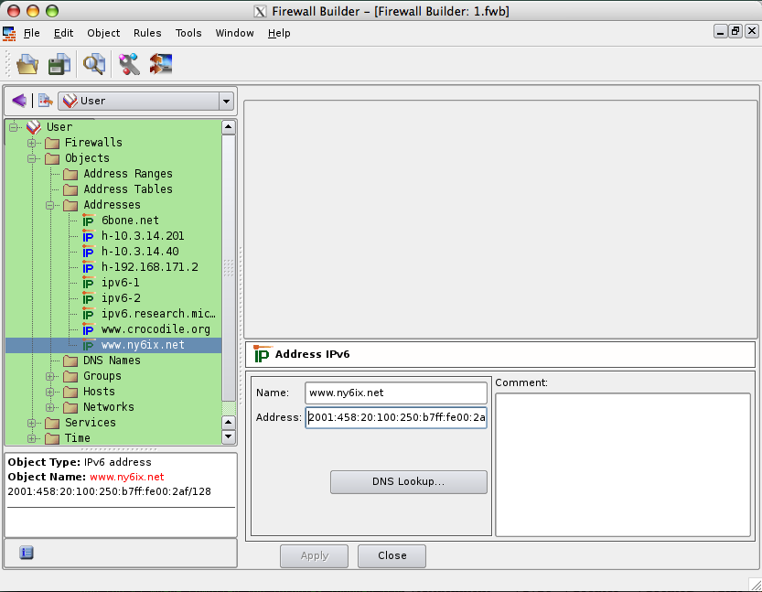The height and width of the screenshot is (592, 762).
Task: Click the red www.ny6ix.net object name text
Action: click(x=127, y=477)
